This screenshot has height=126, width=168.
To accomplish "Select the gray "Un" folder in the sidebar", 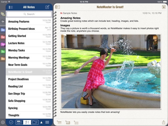I will [3, 21].
